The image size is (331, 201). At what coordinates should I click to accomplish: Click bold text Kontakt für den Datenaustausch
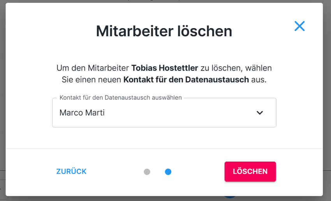pyautogui.click(x=186, y=80)
